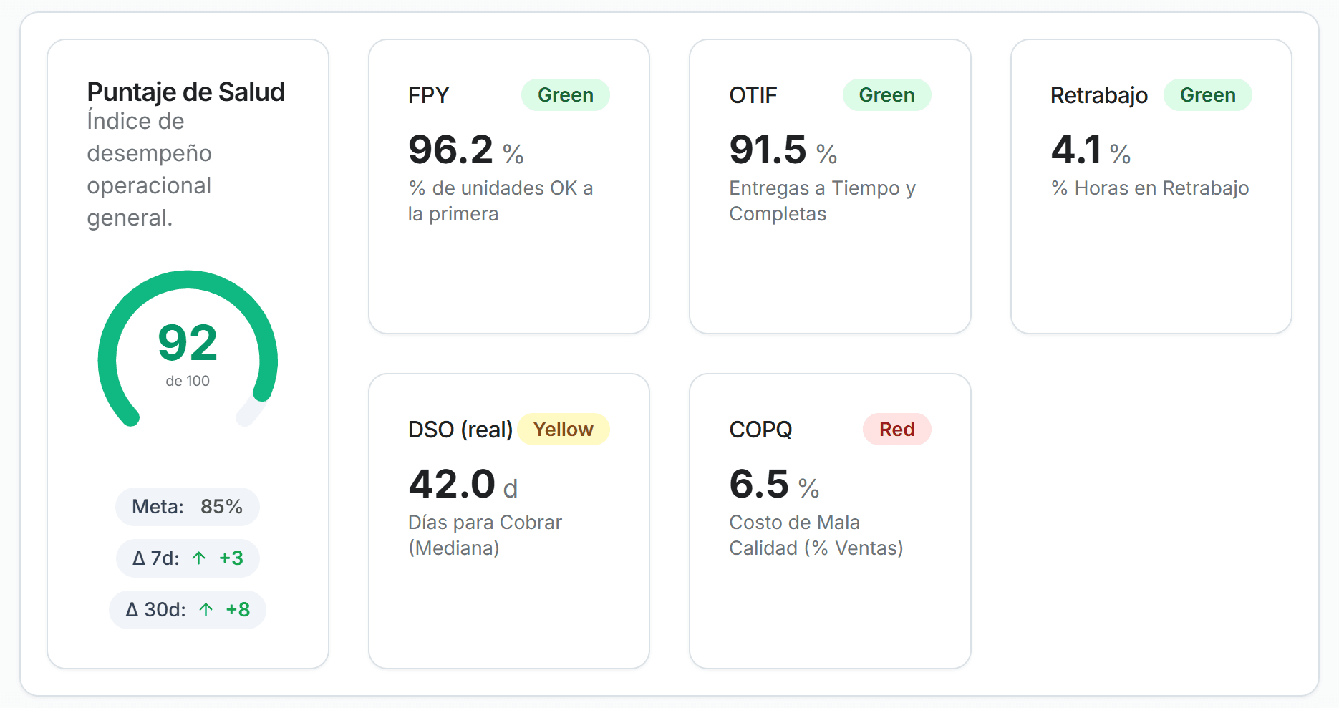The width and height of the screenshot is (1339, 708).
Task: Select the Green badge on the OTIF card
Action: click(x=886, y=95)
